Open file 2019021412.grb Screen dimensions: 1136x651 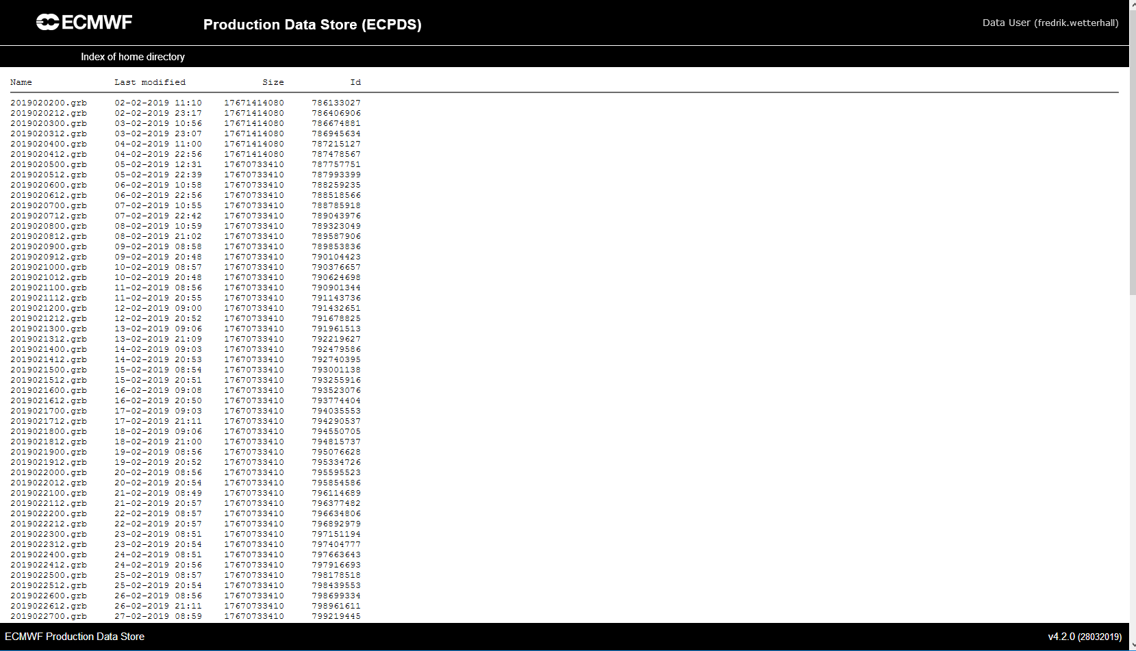[x=49, y=359]
